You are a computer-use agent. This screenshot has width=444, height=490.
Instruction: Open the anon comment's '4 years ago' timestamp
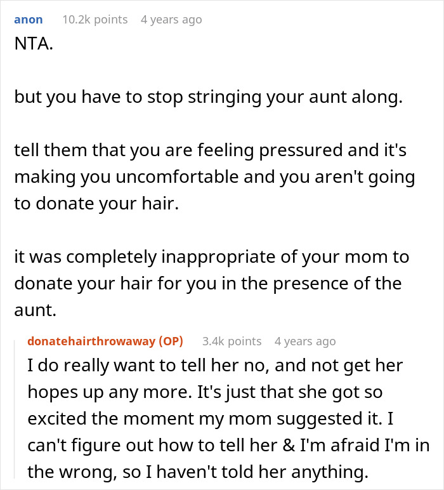(170, 20)
